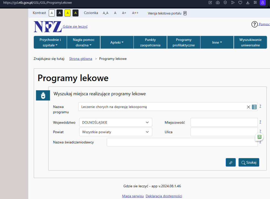Open Wyszukiwanie uniwersalne menu item

coord(250,43)
